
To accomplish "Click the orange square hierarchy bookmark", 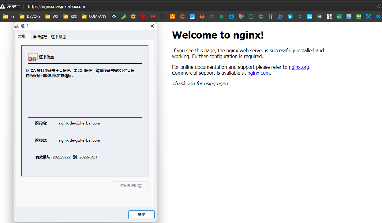I will (x=173, y=17).
